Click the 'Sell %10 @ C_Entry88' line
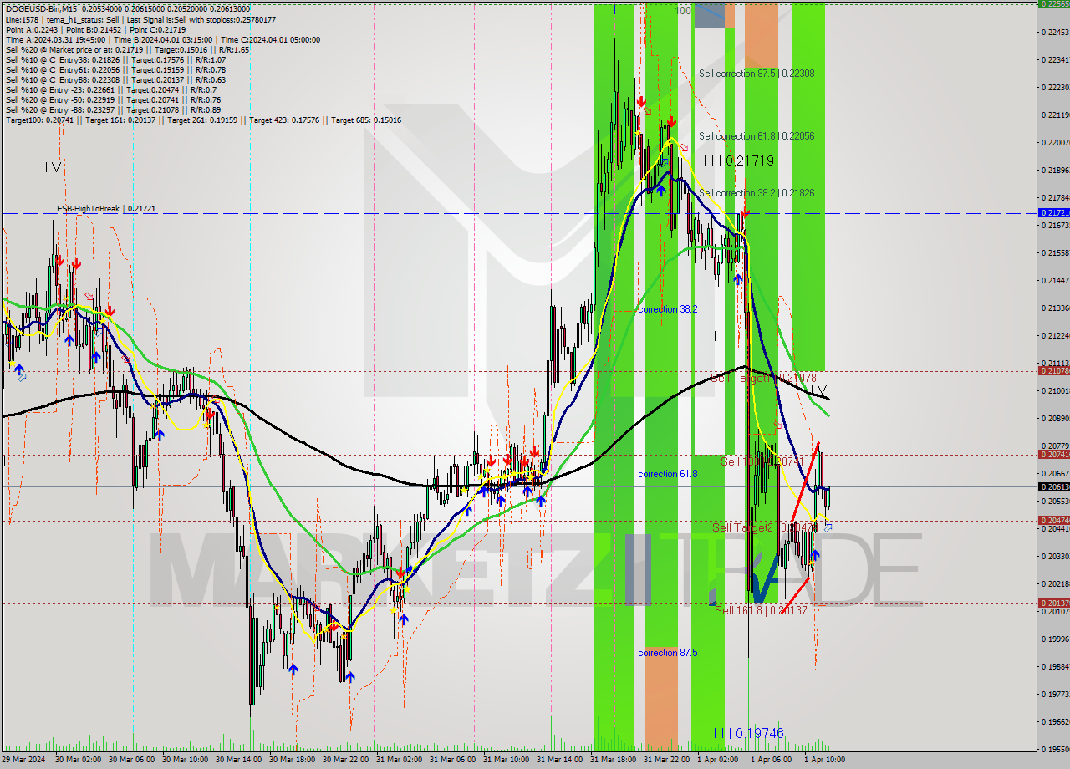Viewport: 1070px width, 769px height. point(115,79)
